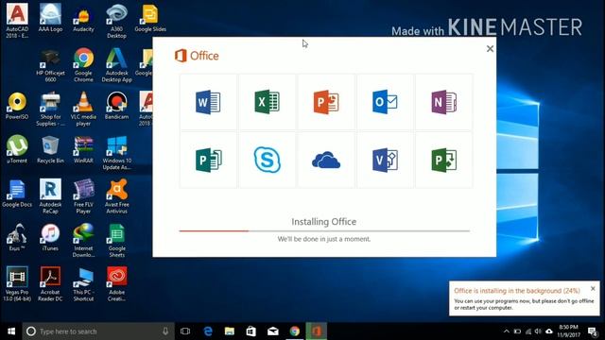Click the Installing Office progress bar
Image resolution: width=605 pixels, height=340 pixels.
pyautogui.click(x=324, y=230)
